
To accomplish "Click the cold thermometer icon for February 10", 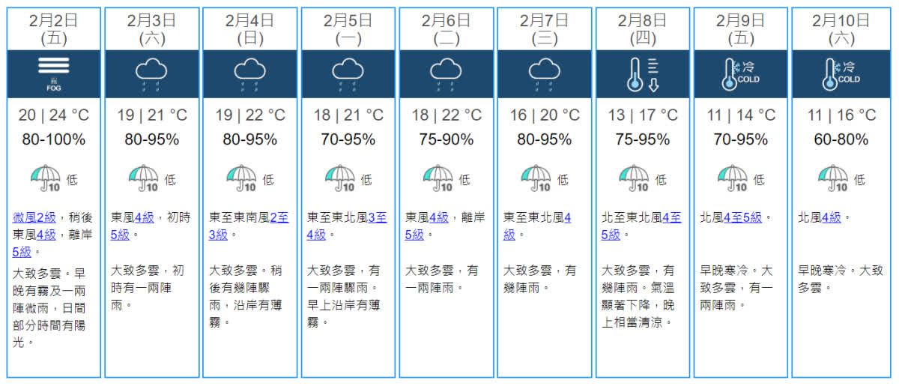I will tap(841, 73).
